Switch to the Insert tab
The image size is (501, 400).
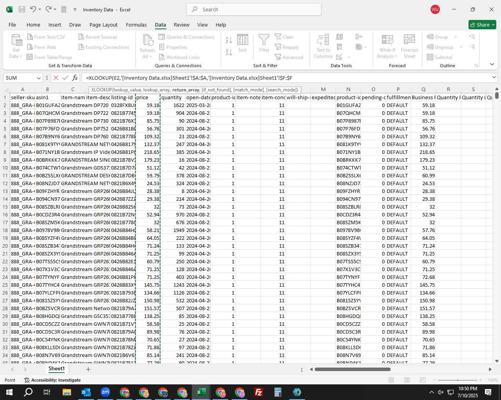point(55,25)
